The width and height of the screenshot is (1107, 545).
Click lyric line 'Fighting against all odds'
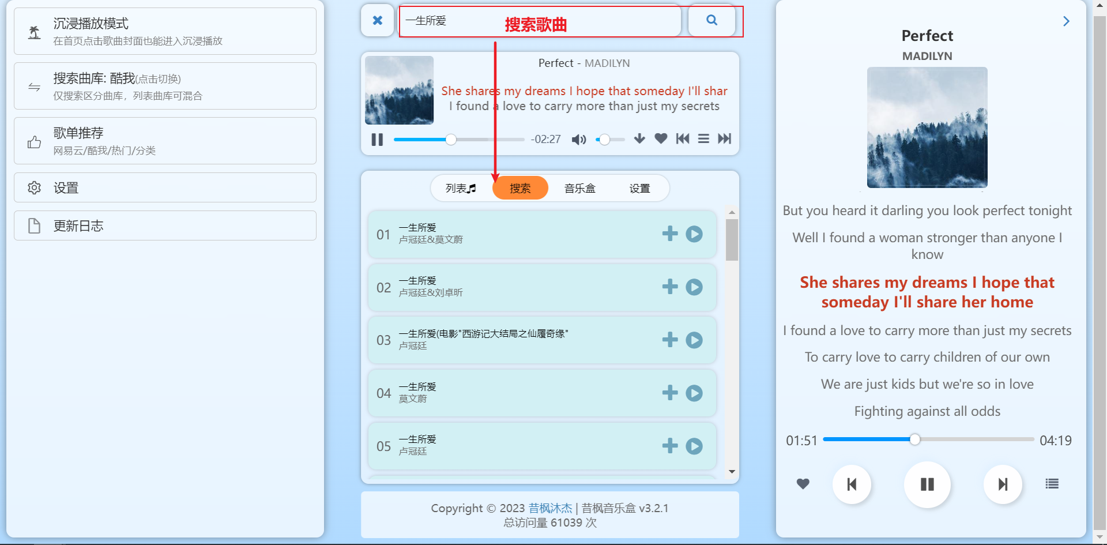pyautogui.click(x=927, y=411)
